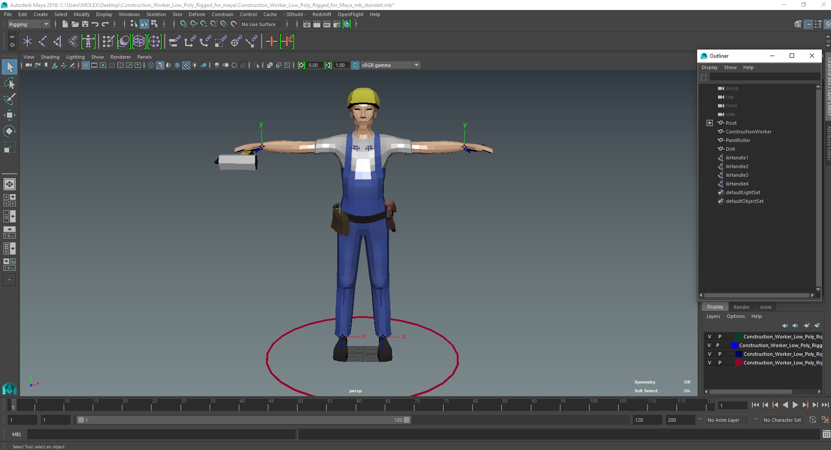Open the Rigging menu set dropdown
This screenshot has width=831, height=450.
[29, 24]
